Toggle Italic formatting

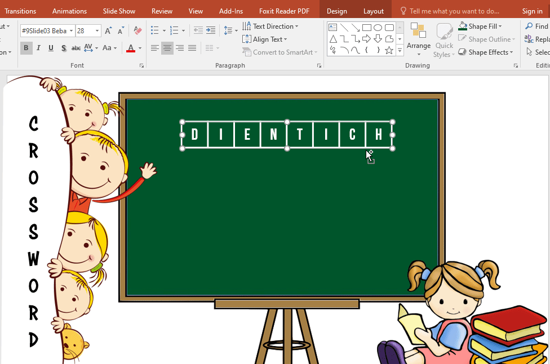click(x=38, y=48)
